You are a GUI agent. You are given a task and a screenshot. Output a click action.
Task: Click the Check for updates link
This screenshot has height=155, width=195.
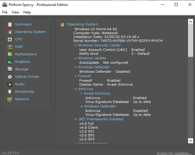[x=174, y=153]
